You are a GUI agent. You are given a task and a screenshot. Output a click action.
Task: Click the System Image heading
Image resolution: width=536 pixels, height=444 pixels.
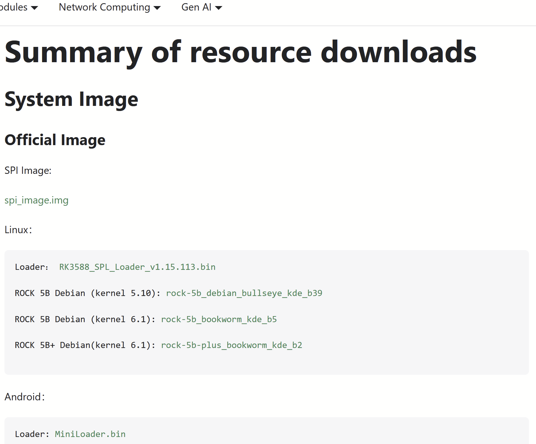tap(71, 100)
